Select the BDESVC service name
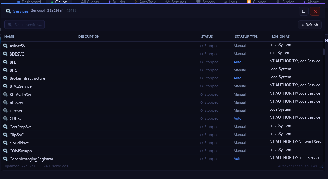328x179 pixels. click(x=17, y=54)
